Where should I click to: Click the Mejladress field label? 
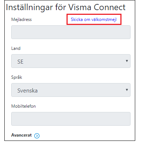click(x=21, y=20)
